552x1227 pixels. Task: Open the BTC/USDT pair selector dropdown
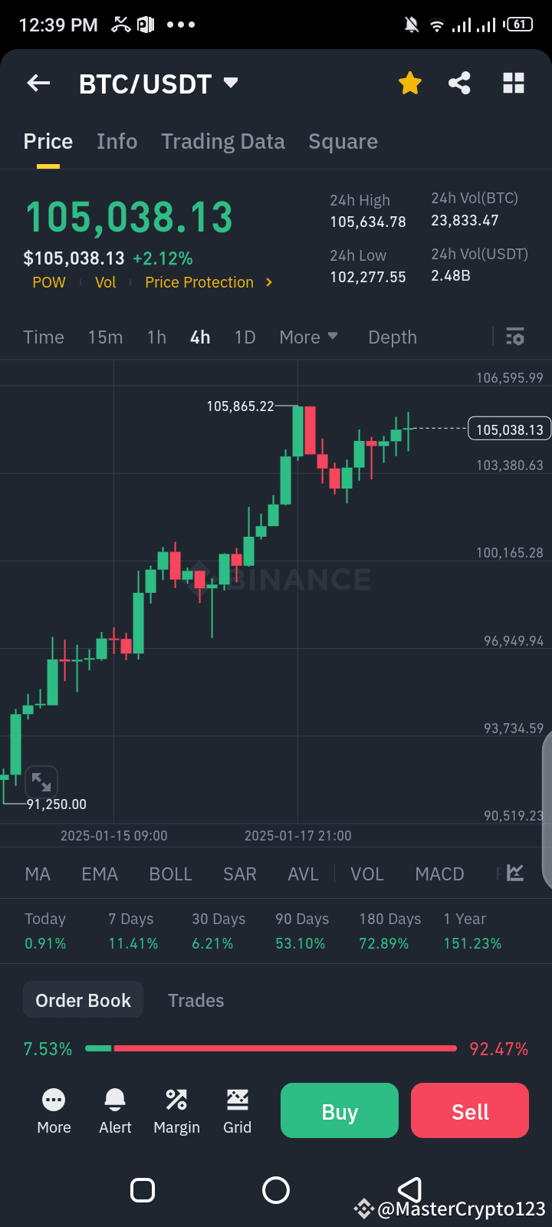click(159, 84)
